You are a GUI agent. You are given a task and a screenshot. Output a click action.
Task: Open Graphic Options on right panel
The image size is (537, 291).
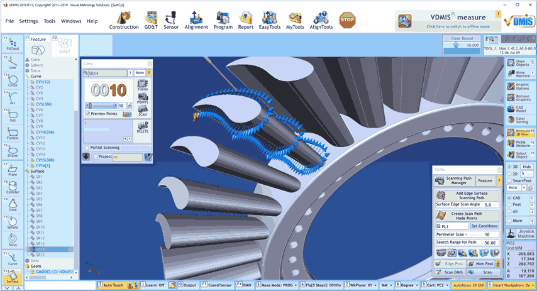tap(519, 86)
